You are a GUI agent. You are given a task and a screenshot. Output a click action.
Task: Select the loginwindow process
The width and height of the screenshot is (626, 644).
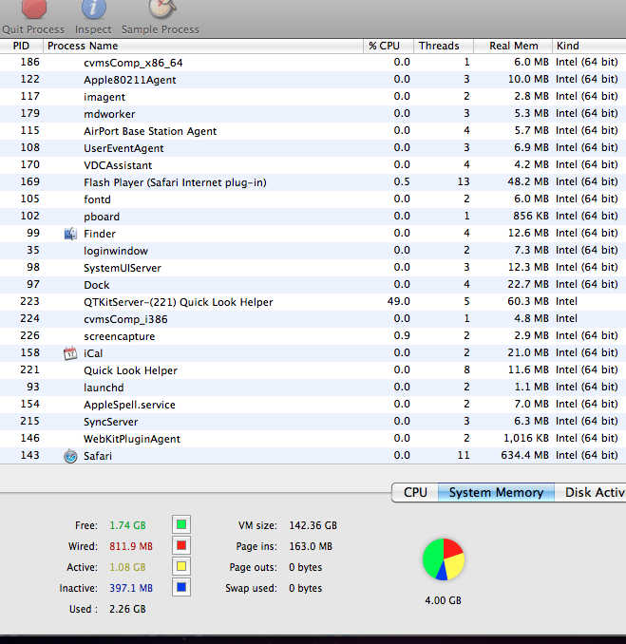click(313, 251)
